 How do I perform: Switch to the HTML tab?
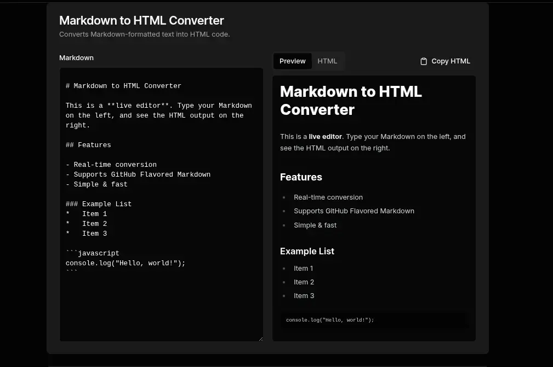pyautogui.click(x=327, y=61)
